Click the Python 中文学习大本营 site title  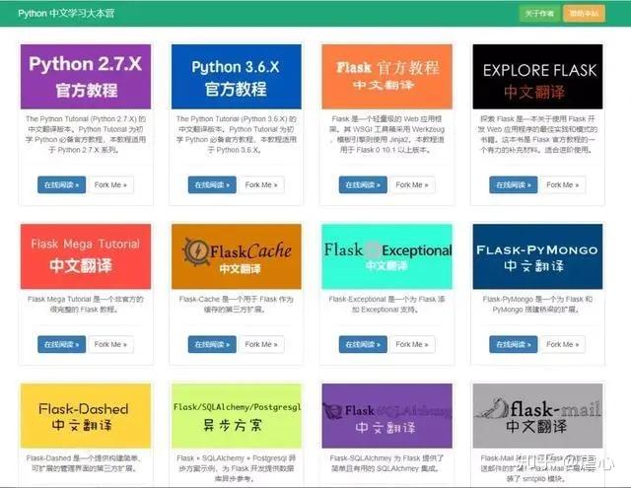pyautogui.click(x=66, y=13)
